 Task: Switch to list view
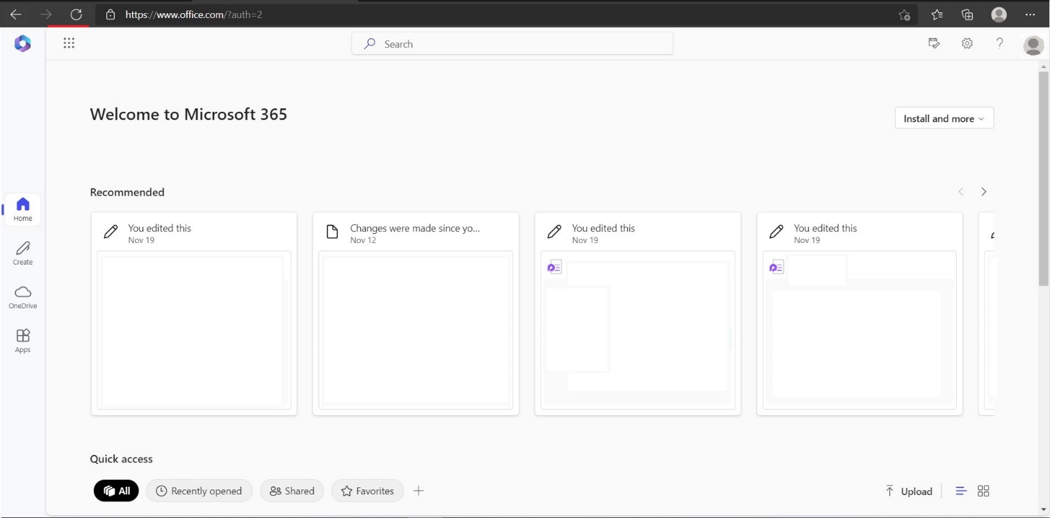tap(961, 491)
